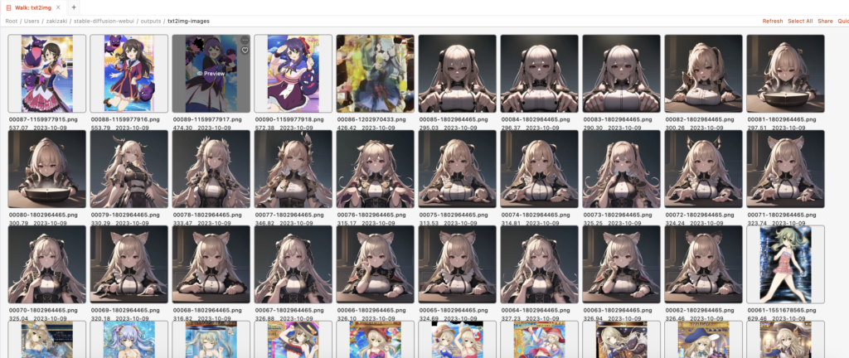Close the Walk: txt2img tab
Viewport: 849px width, 358px height.
click(x=59, y=7)
